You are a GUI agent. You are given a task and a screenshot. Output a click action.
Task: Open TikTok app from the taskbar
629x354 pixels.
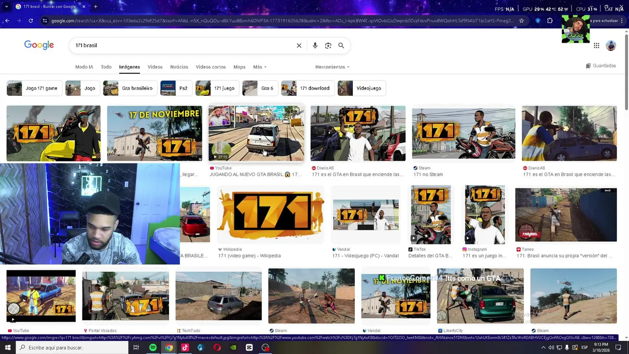click(185, 348)
